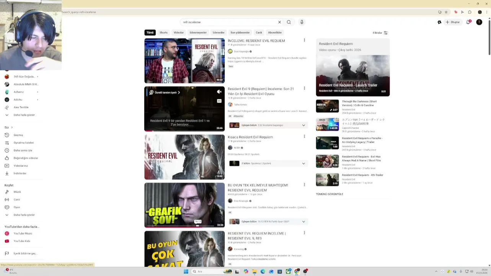491x276 pixels.
Task: Open the Edge browser on taskbar
Action: pos(263,271)
